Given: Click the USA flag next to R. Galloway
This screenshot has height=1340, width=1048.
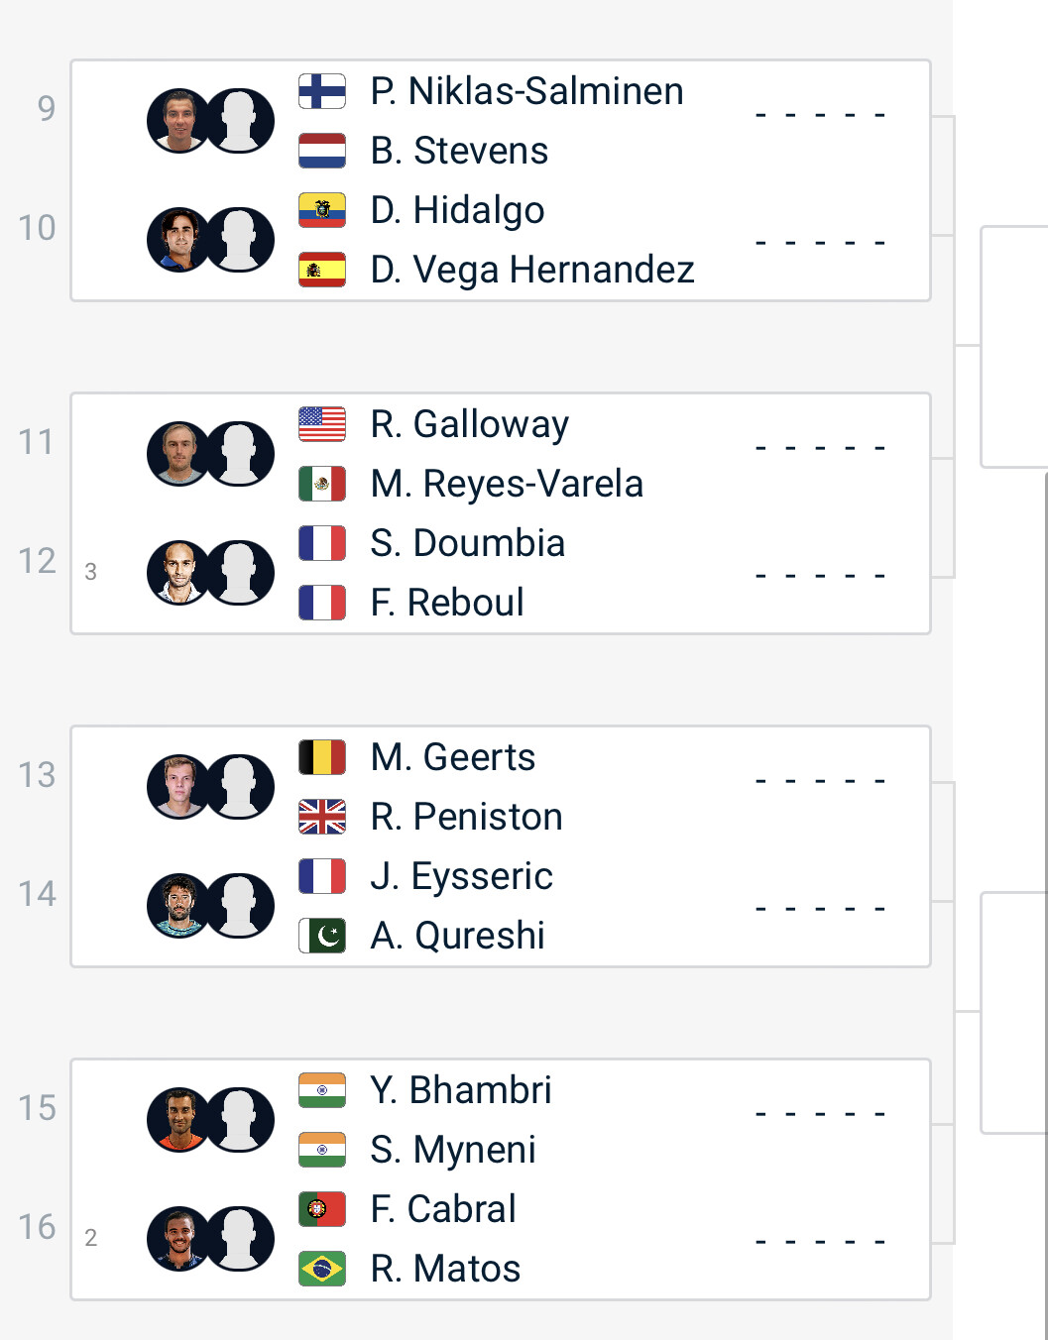Looking at the screenshot, I should [x=322, y=424].
